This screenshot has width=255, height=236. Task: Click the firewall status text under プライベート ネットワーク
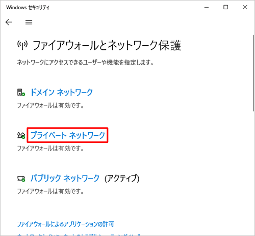click(x=50, y=149)
